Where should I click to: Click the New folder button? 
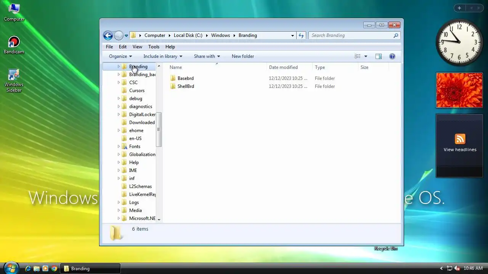coord(243,56)
